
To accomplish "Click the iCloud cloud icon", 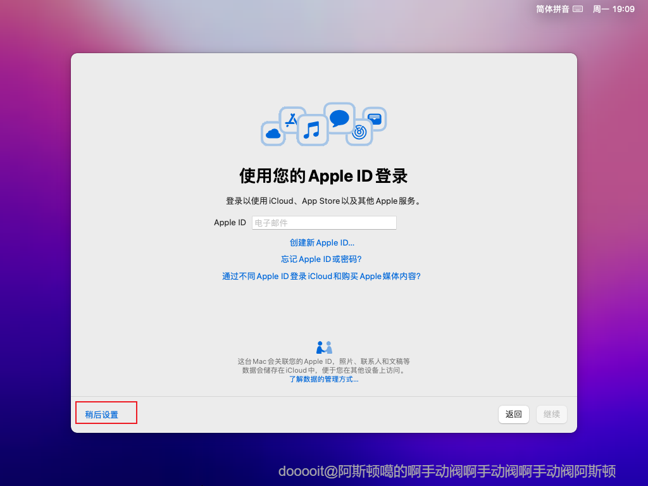I will [x=273, y=133].
